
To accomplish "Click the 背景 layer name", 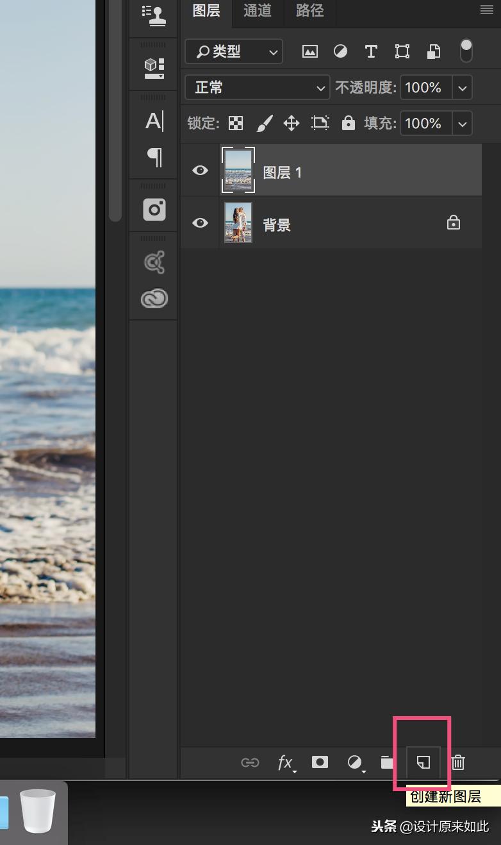I will [277, 224].
